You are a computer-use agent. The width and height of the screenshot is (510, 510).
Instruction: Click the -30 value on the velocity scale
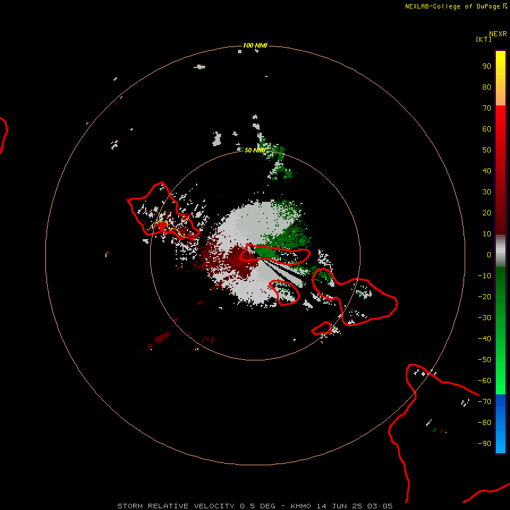(x=484, y=318)
